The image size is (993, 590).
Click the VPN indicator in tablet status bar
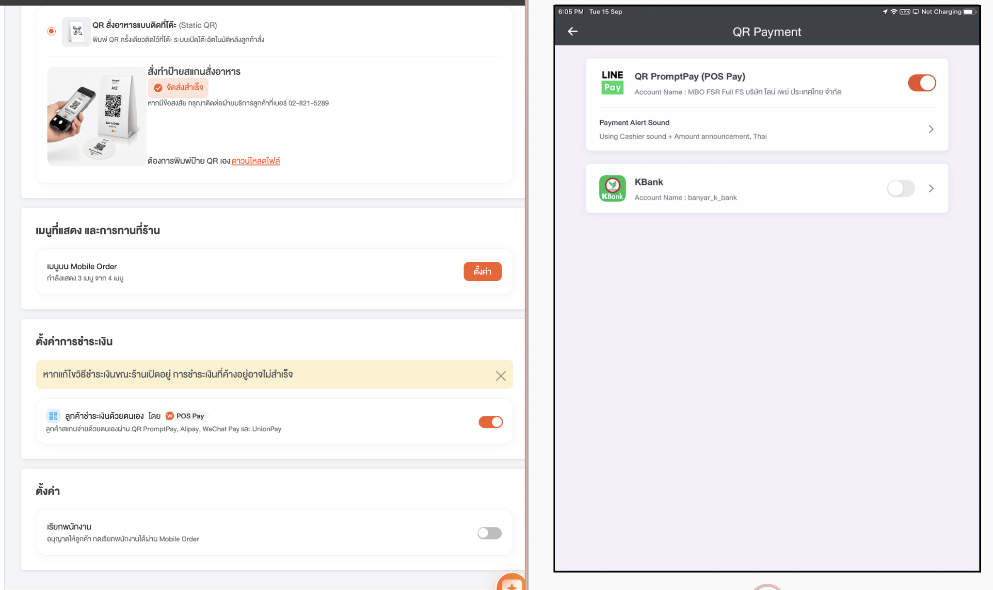pos(905,12)
